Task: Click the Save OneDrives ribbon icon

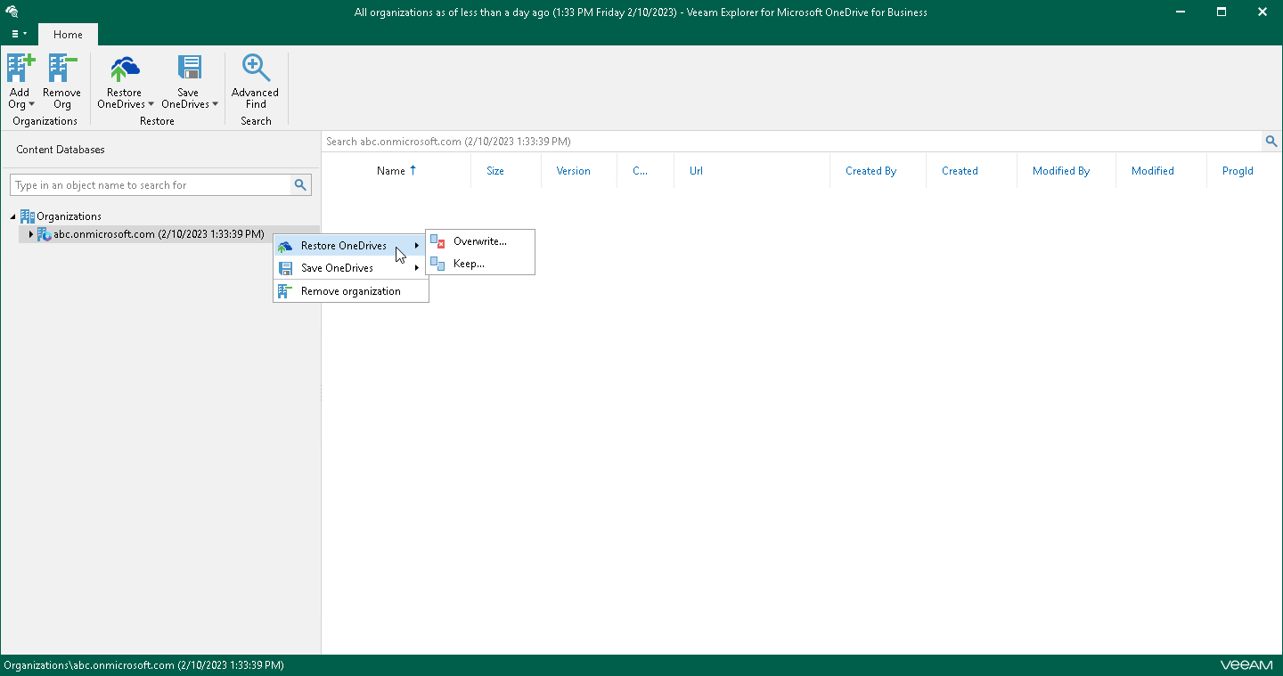Action: (x=189, y=69)
